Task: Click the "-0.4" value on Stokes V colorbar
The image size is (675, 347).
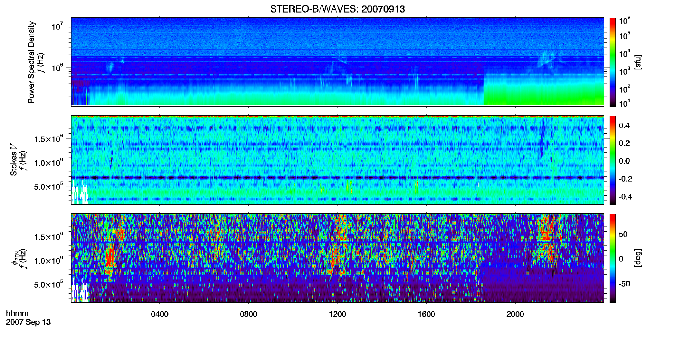Action: click(625, 197)
